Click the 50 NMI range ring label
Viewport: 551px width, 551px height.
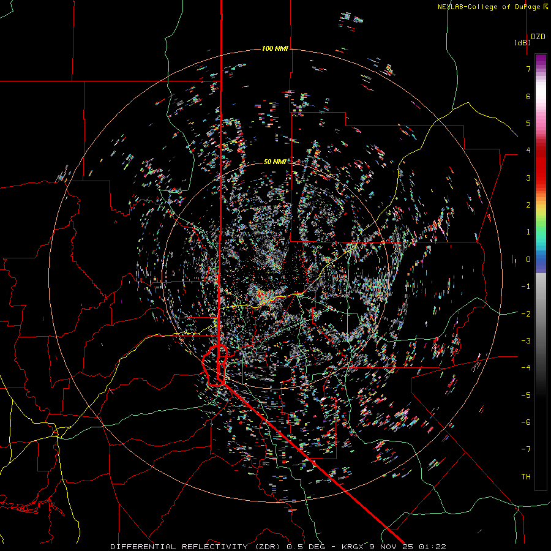[x=275, y=162]
